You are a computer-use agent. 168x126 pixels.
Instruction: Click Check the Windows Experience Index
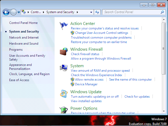tap(97, 75)
